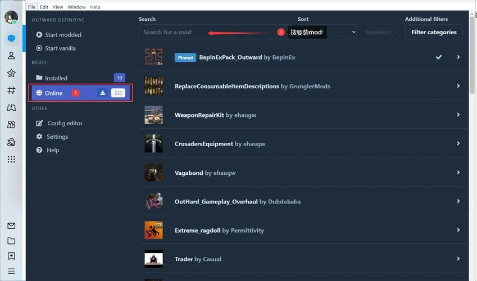Click Start vanilla play icon
Viewport: 477px width, 281px height.
39,48
